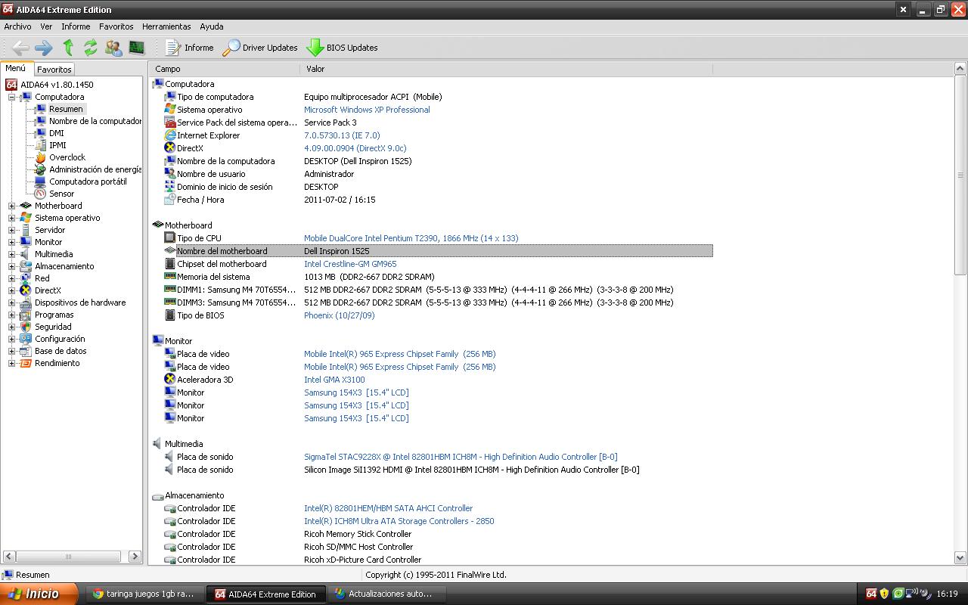
Task: Expand the Almacenamiento tree node
Action: point(11,266)
